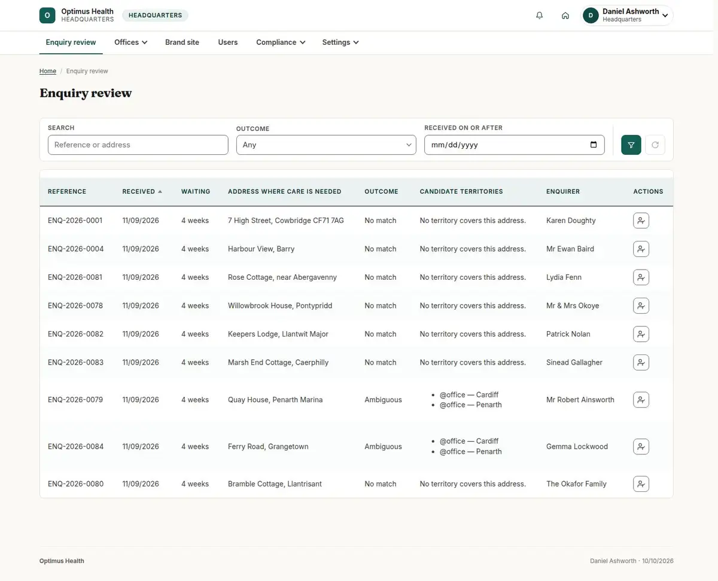Viewport: 718px width, 581px height.
Task: Click enquirer Sinead Gallagher
Action: point(574,362)
